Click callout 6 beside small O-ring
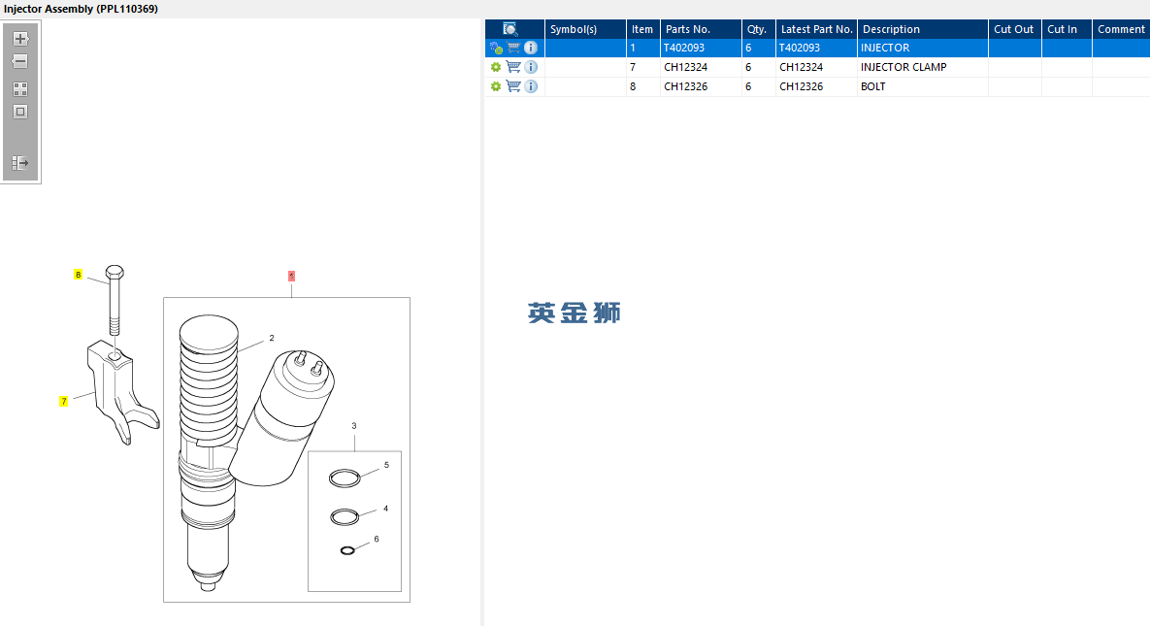This screenshot has width=1150, height=626. tap(377, 540)
